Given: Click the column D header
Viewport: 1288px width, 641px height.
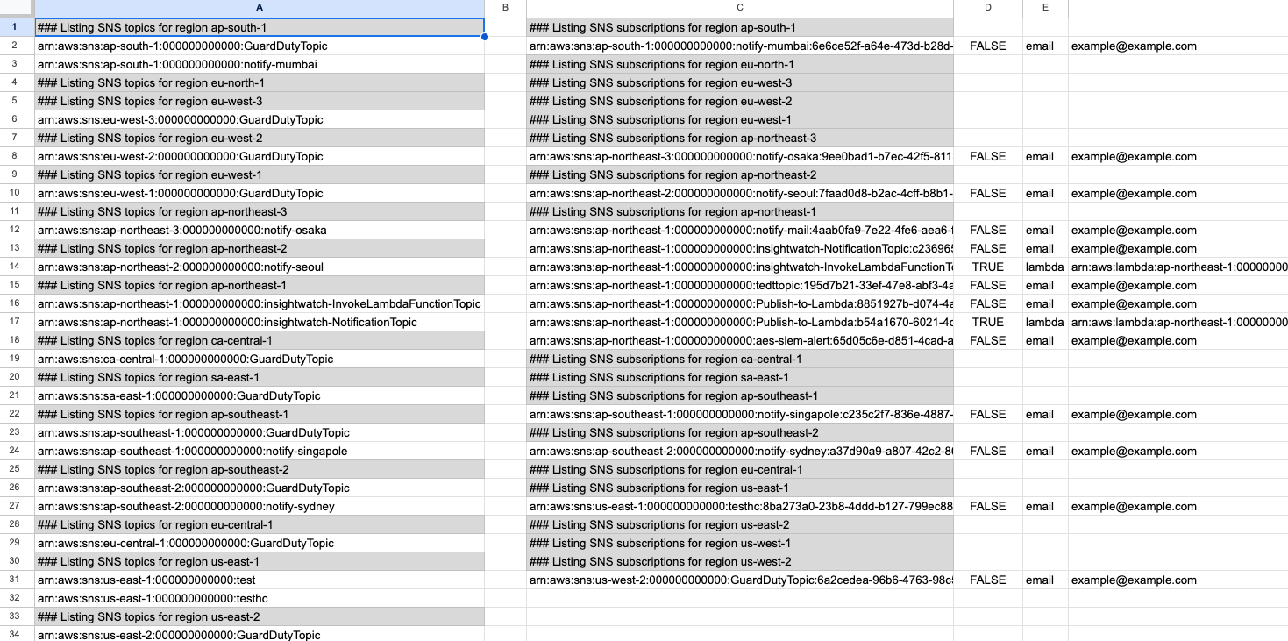Looking at the screenshot, I should [x=987, y=8].
